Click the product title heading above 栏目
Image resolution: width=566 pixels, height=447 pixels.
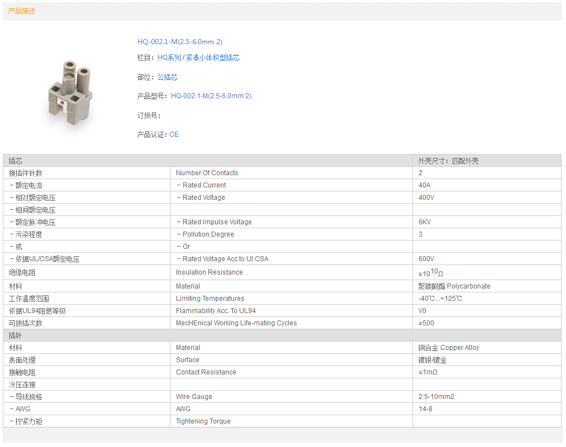[x=180, y=42]
